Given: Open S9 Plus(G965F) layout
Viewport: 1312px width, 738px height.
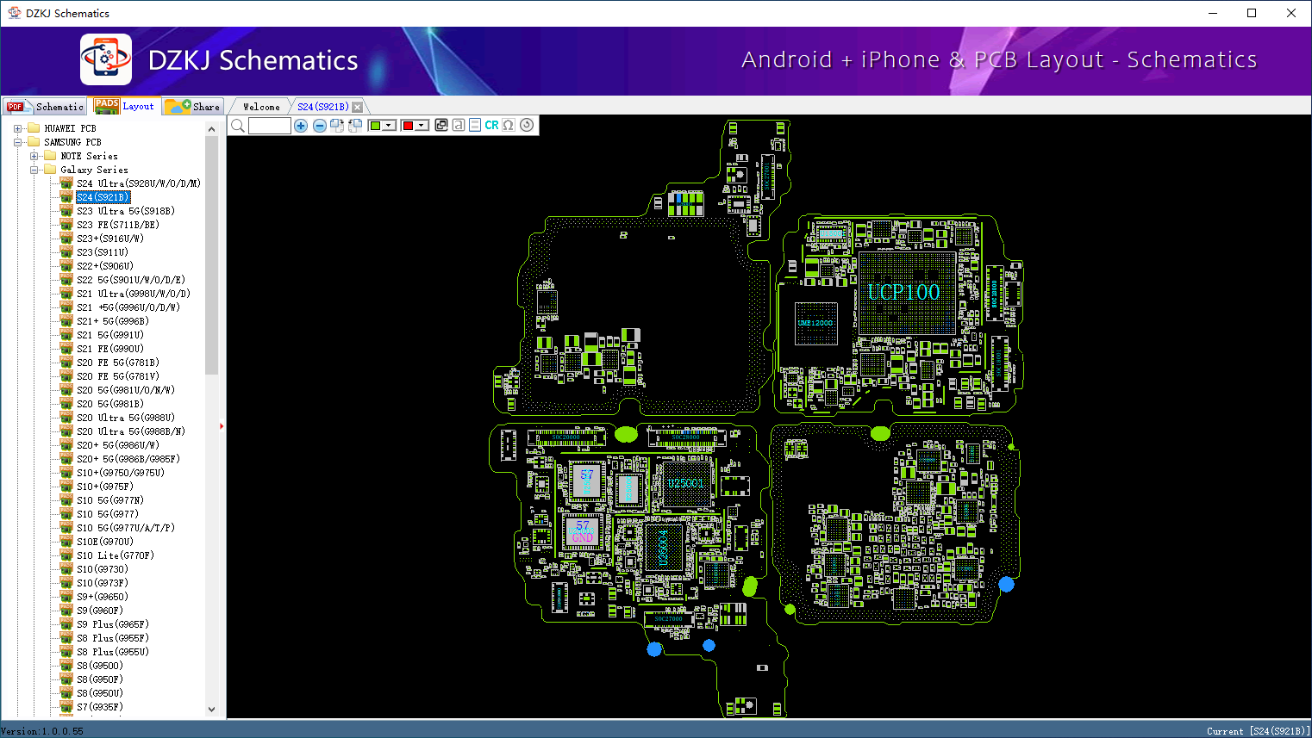Looking at the screenshot, I should (x=113, y=624).
